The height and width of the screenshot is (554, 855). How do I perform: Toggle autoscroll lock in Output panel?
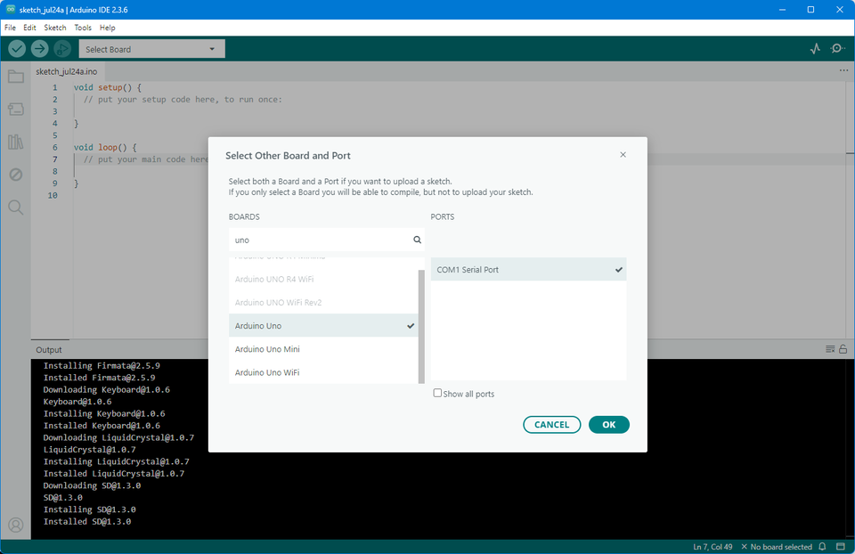tap(842, 349)
